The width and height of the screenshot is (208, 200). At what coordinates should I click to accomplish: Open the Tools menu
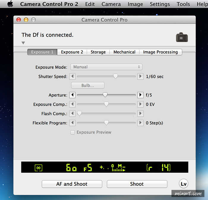point(183,4)
